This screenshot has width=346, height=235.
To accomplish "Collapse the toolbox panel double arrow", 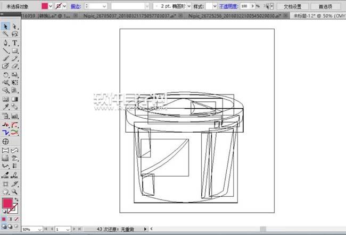I will (2, 14).
